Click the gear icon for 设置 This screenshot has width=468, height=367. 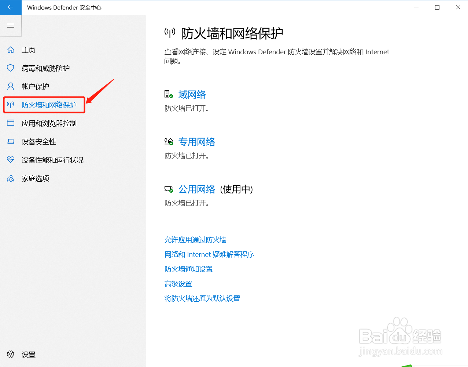tap(11, 354)
